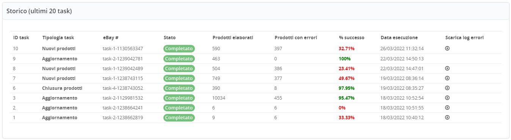Click the 100% success value

(345, 58)
